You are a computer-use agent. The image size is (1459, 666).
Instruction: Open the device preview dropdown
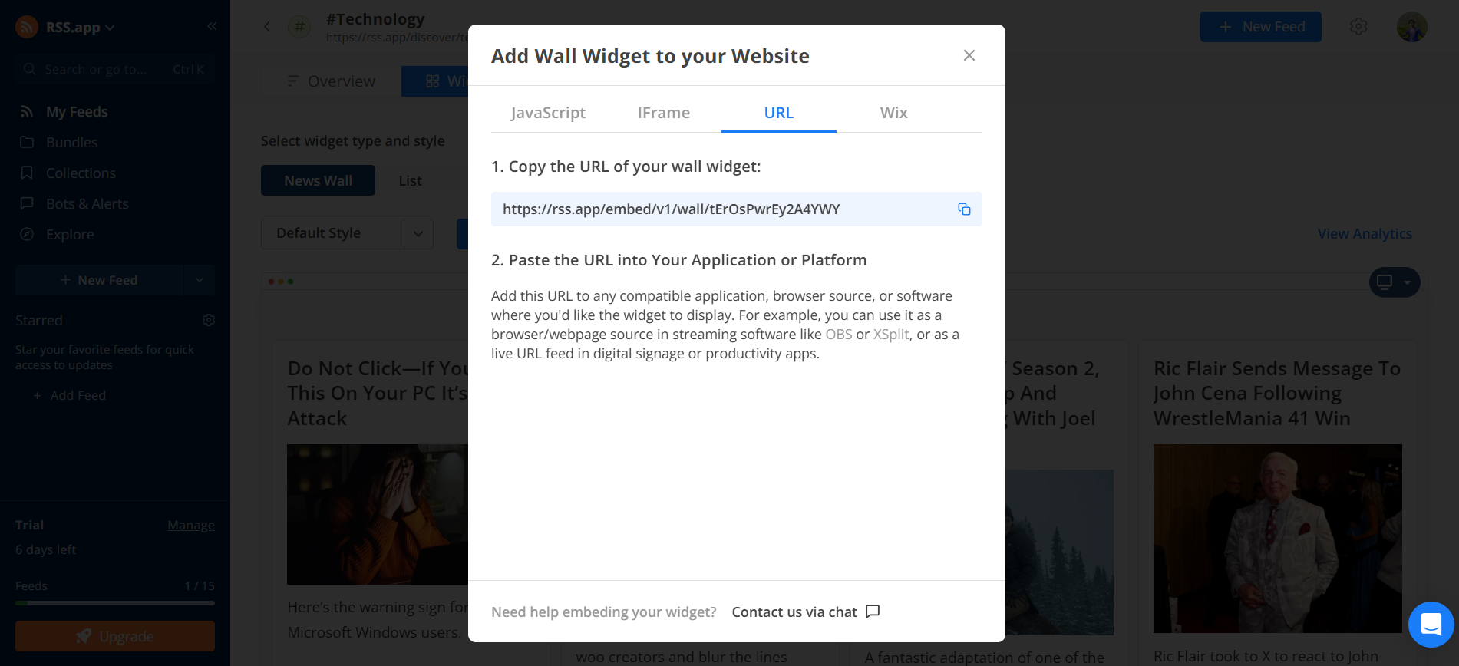pyautogui.click(x=1395, y=282)
